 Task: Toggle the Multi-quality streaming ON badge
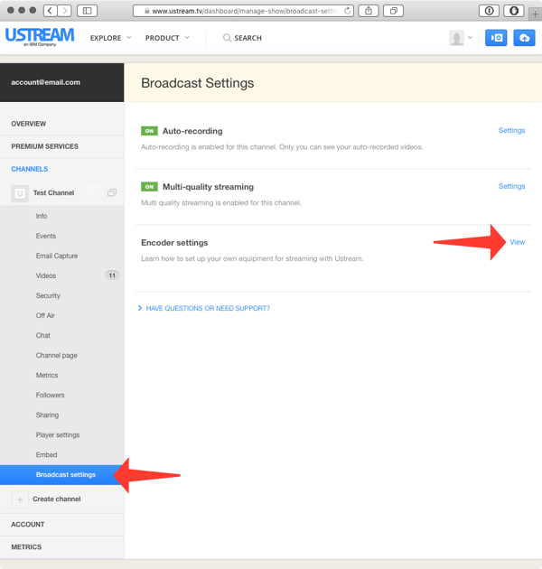pos(149,187)
